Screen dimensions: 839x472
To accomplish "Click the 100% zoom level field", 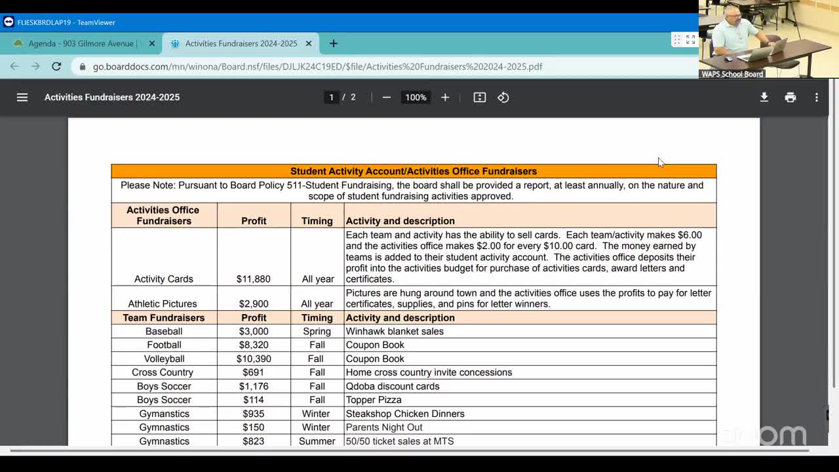I will 416,97.
